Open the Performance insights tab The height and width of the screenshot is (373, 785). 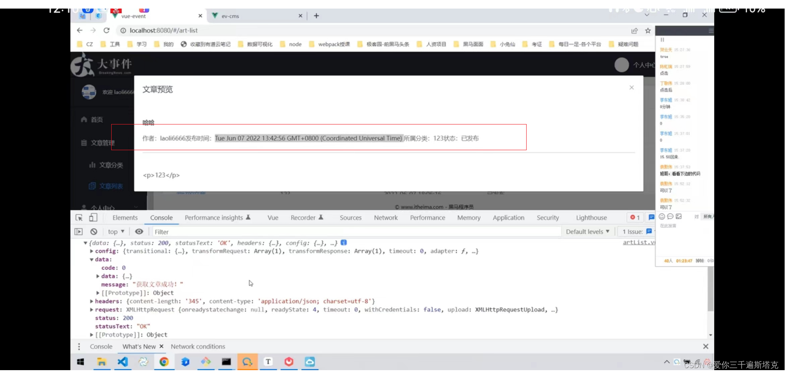(218, 218)
